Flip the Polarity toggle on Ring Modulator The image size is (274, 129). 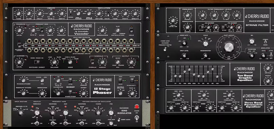53,123
